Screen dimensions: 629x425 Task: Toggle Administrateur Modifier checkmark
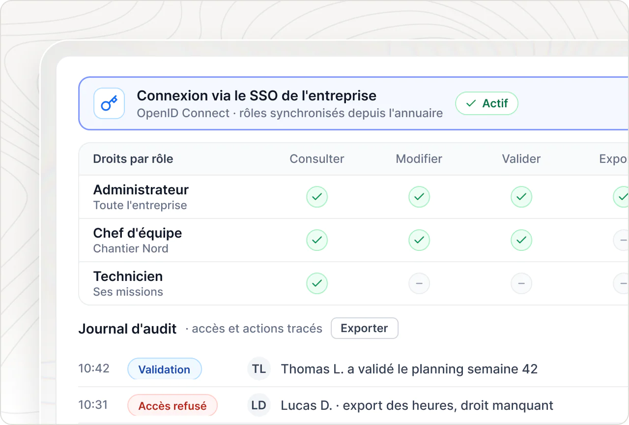[x=419, y=197]
